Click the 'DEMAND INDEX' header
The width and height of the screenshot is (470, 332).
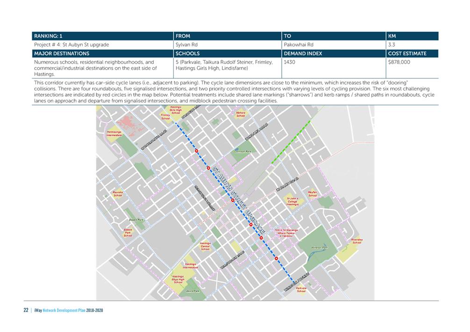point(334,54)
